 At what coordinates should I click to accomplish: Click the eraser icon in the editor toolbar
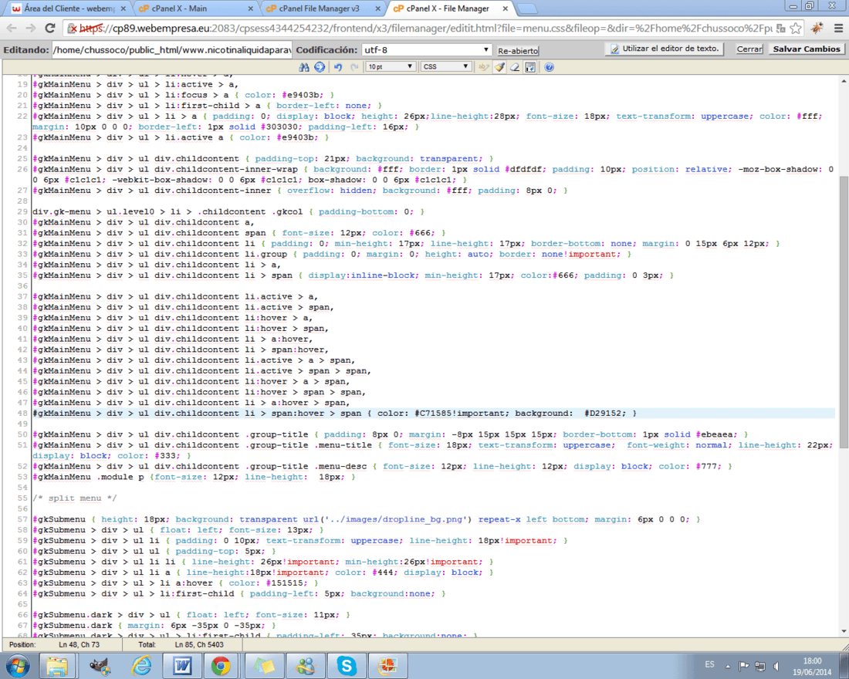click(x=514, y=67)
